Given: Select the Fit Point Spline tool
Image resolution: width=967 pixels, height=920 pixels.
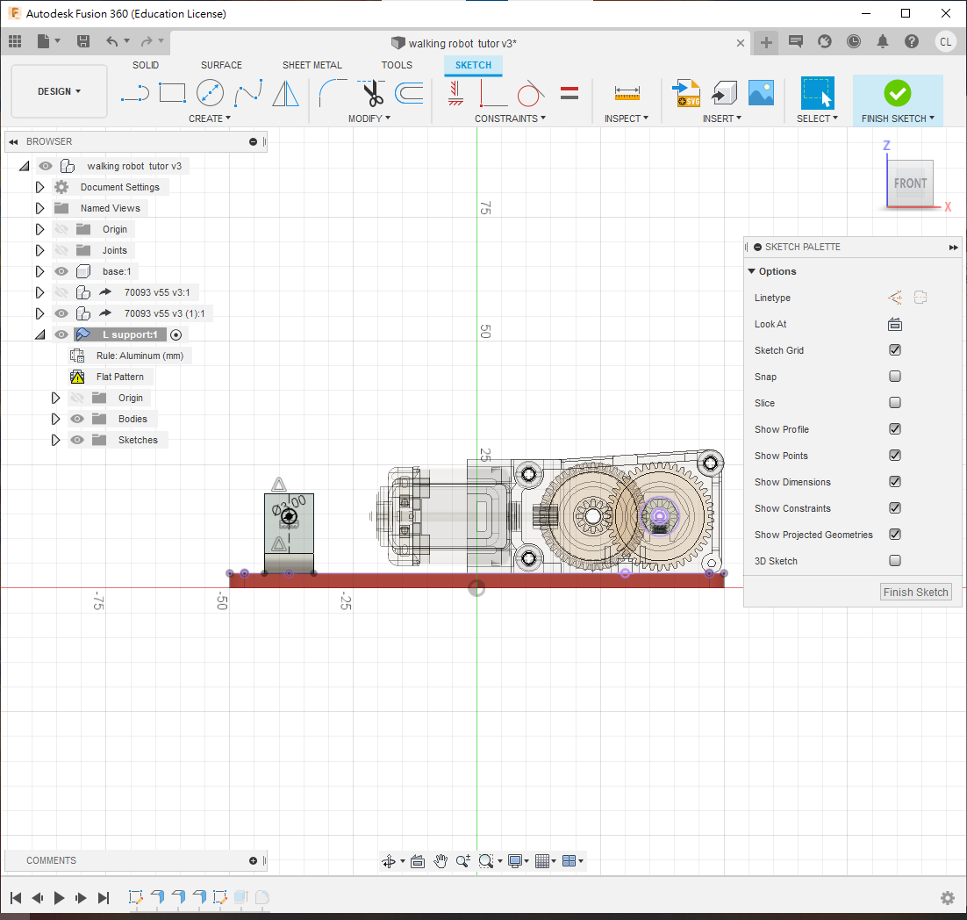Looking at the screenshot, I should [247, 92].
